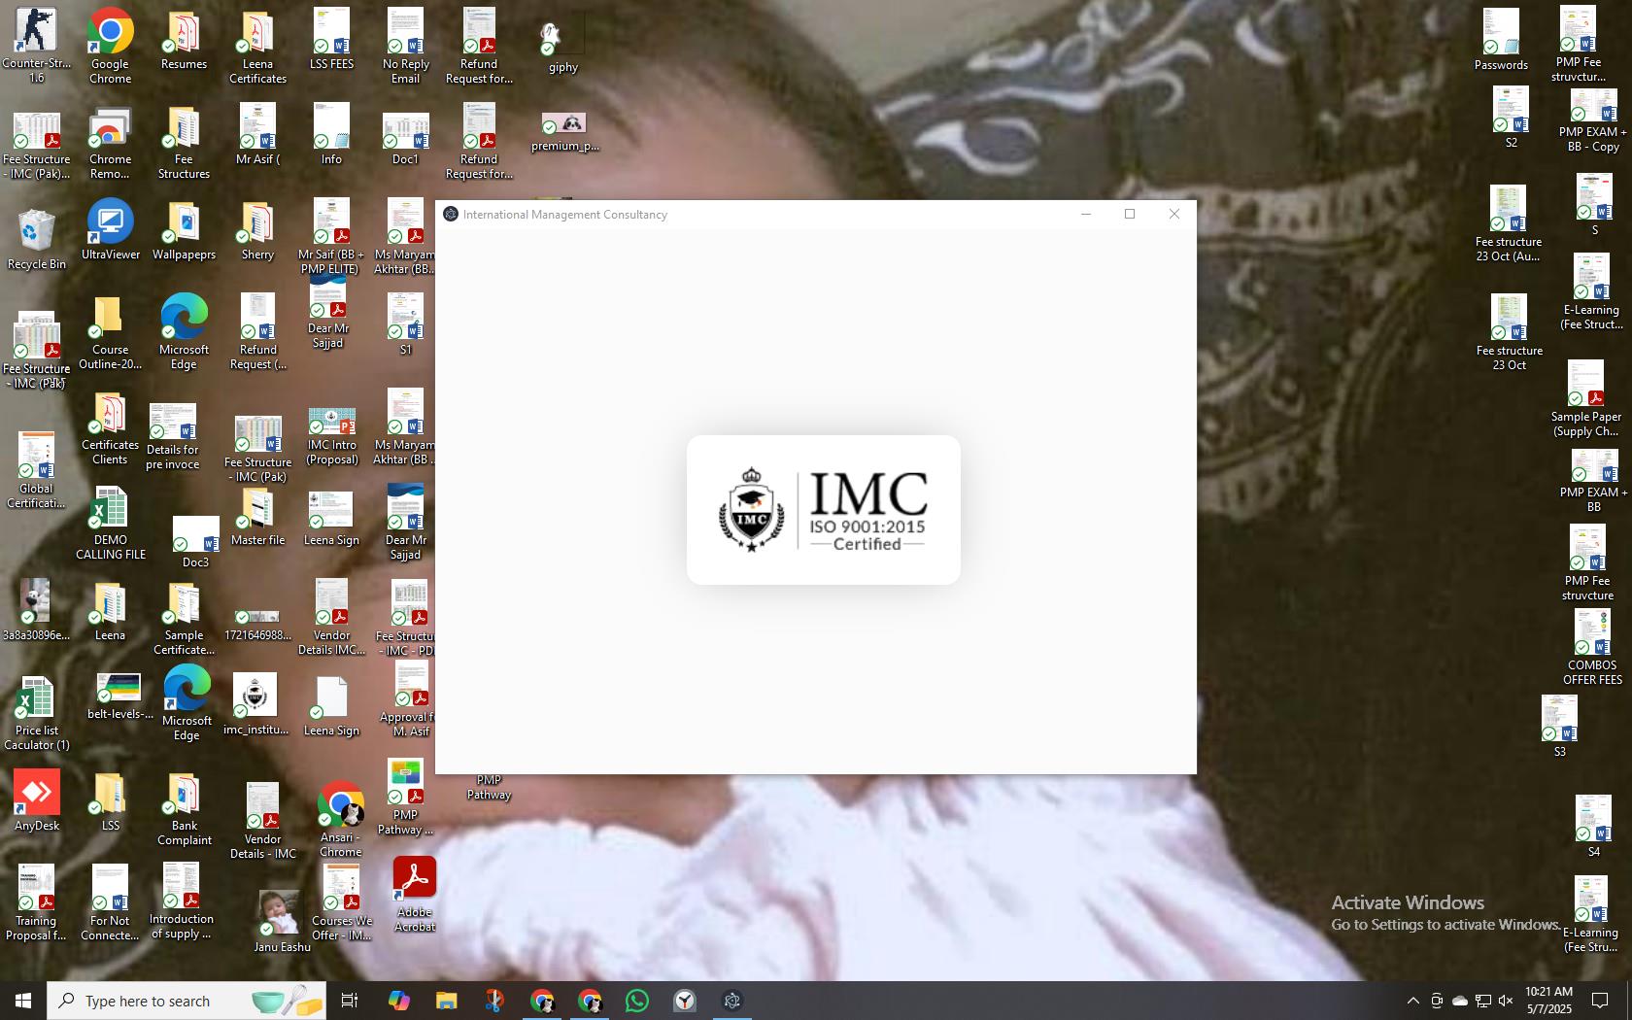
Task: Select the S4 Word document
Action: (1593, 826)
